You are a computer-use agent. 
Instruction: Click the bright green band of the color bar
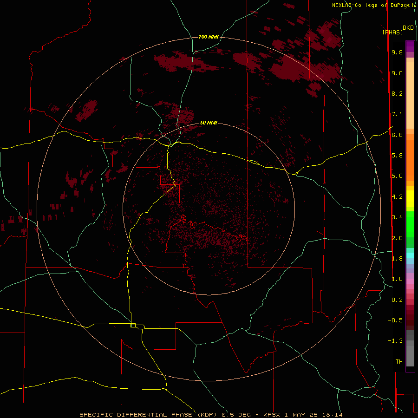pyautogui.click(x=410, y=224)
